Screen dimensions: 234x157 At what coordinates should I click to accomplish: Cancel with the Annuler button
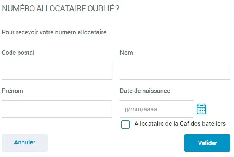click(x=25, y=143)
